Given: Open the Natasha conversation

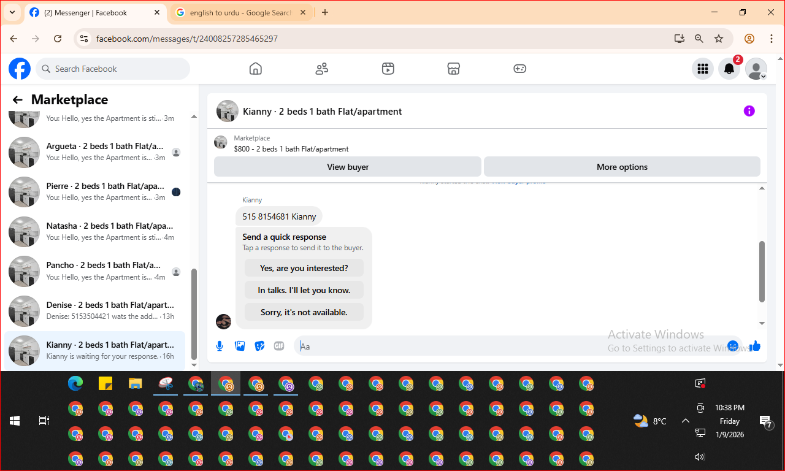Looking at the screenshot, I should coord(96,232).
